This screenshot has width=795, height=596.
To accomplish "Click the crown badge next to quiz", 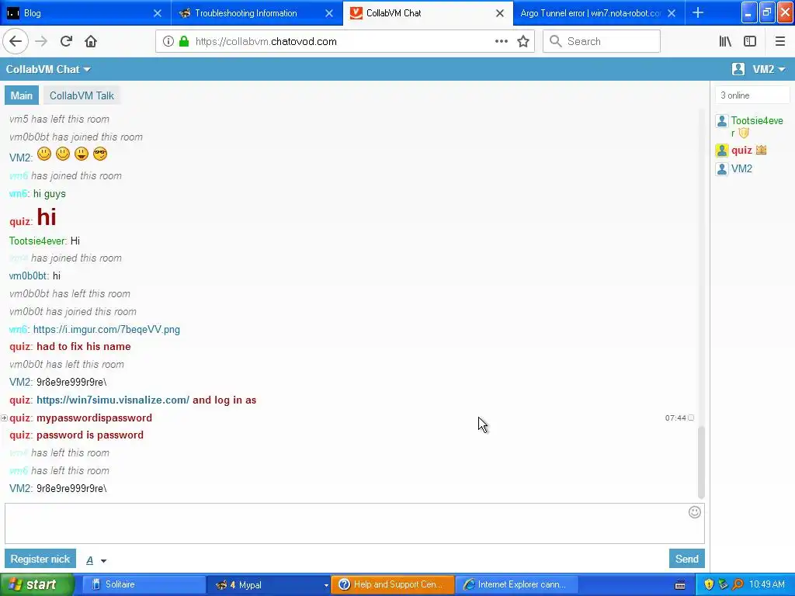I will [x=761, y=150].
